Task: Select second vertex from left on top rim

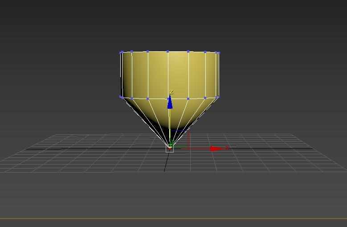Action: coord(132,52)
